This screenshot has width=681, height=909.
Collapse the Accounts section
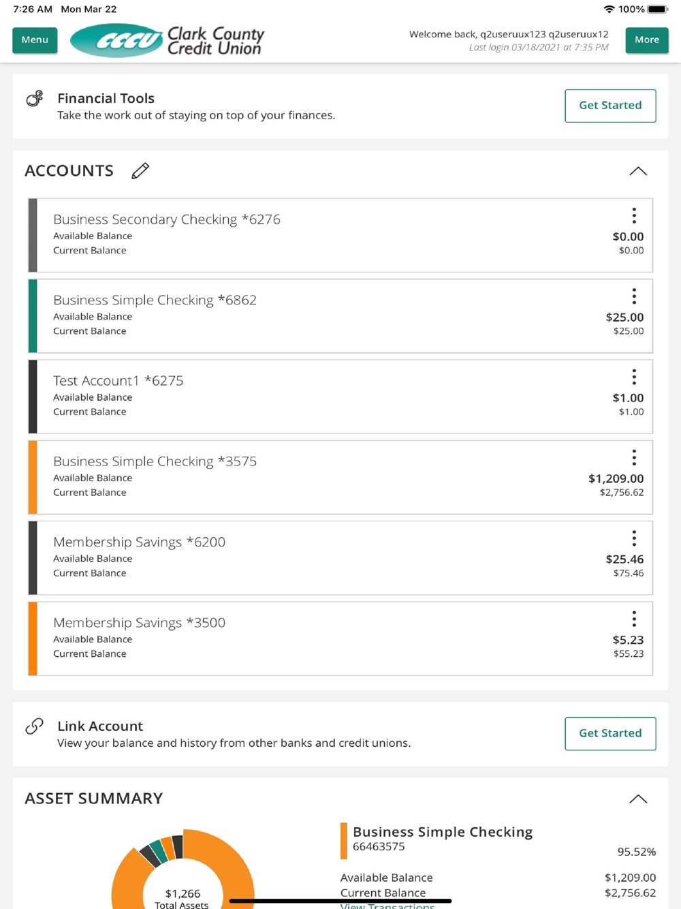[638, 171]
